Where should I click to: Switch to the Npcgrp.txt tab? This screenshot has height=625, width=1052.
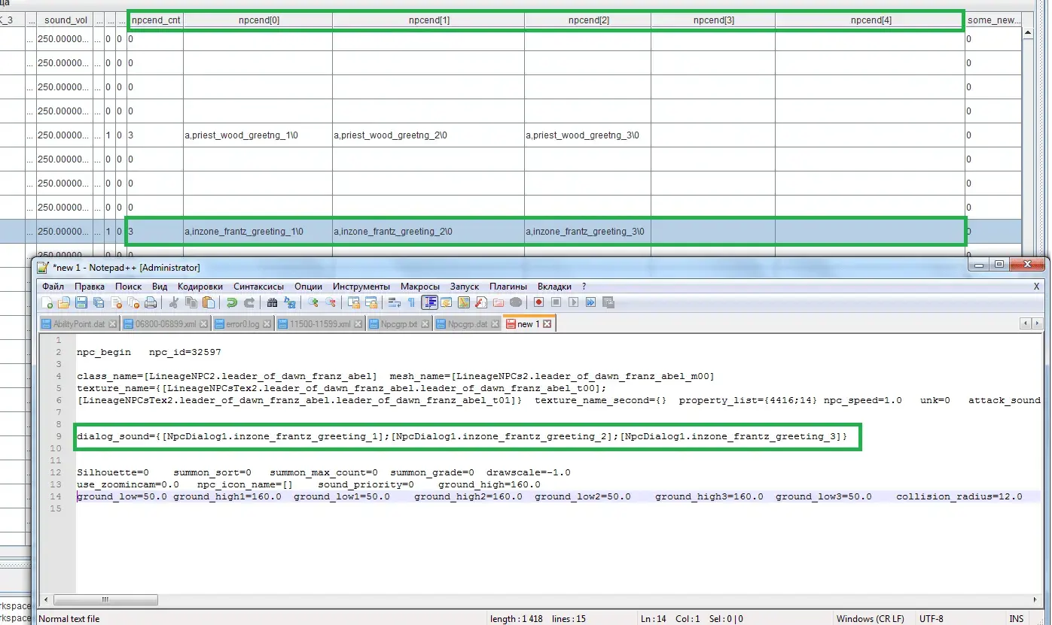[399, 324]
